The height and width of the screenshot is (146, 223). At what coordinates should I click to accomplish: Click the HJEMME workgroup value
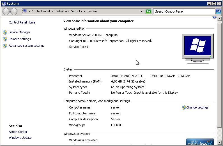117,125
